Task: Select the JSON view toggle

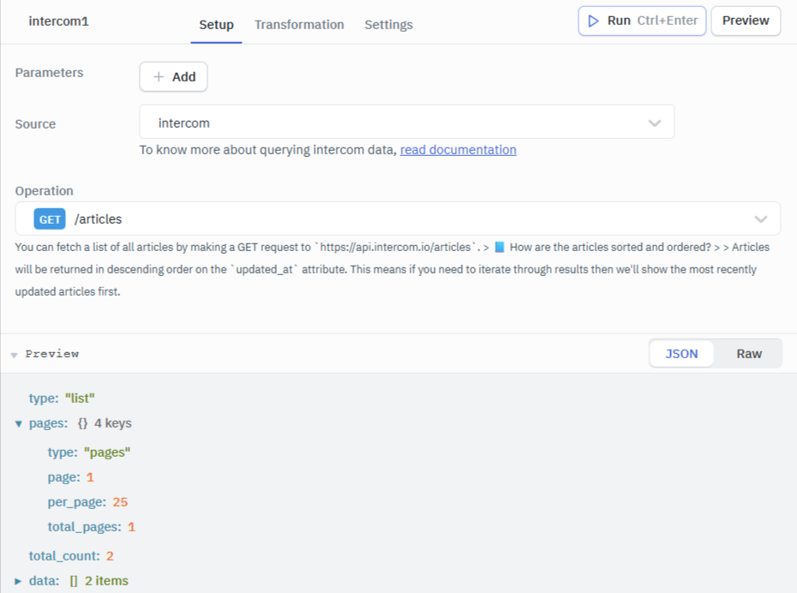Action: click(681, 354)
